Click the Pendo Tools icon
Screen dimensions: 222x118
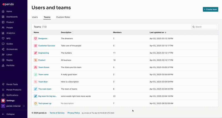[3, 84]
